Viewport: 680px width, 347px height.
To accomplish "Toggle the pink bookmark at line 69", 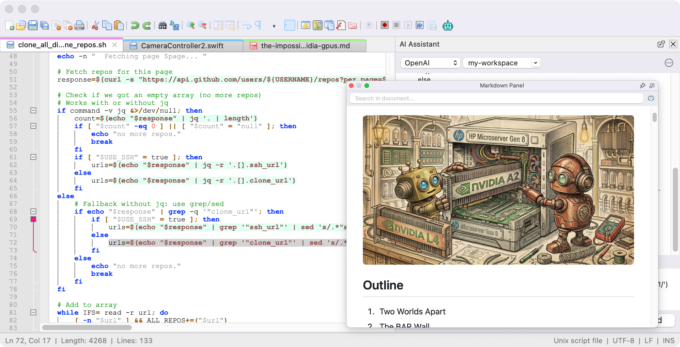I will [x=33, y=219].
